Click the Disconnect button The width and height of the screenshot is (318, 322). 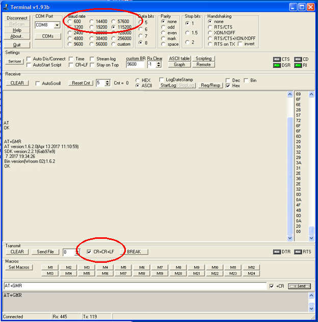coord(17,18)
